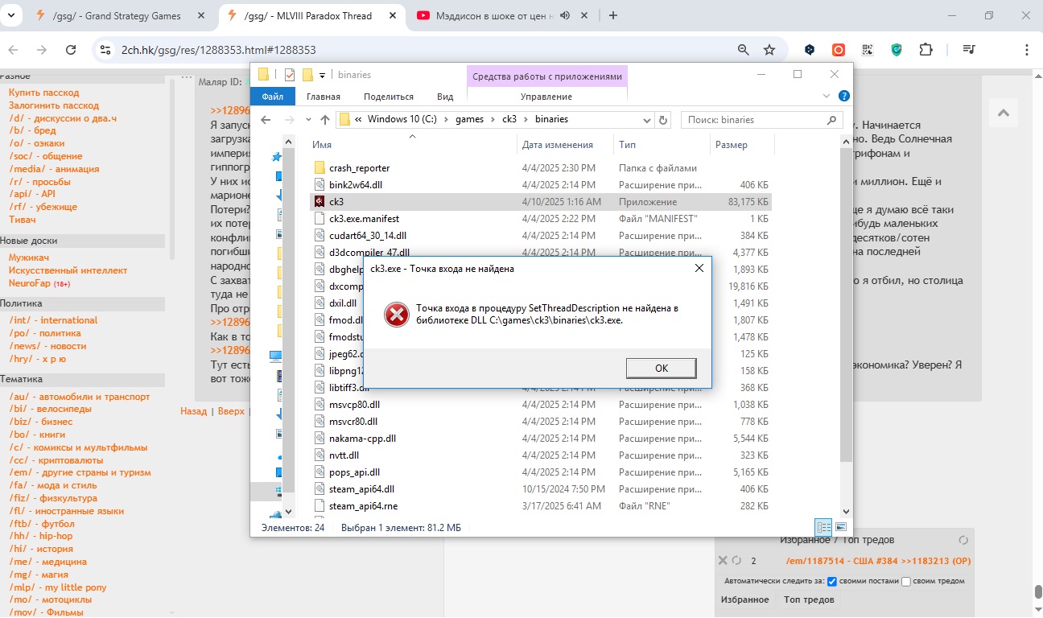Image resolution: width=1043 pixels, height=618 pixels.
Task: Click OK in the ck3.exe error dialog
Action: point(662,368)
